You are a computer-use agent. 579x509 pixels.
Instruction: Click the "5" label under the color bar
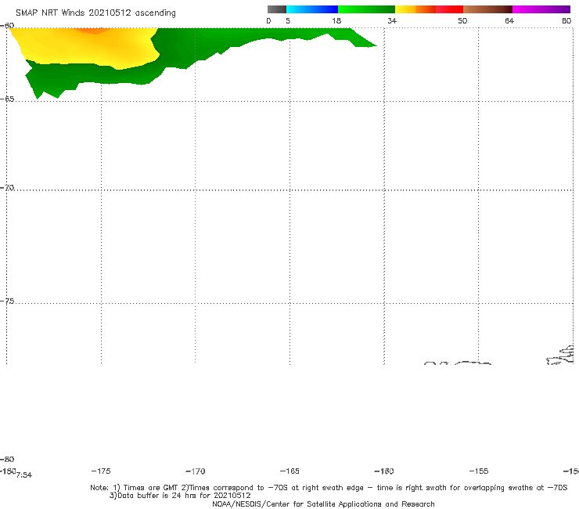pos(288,20)
